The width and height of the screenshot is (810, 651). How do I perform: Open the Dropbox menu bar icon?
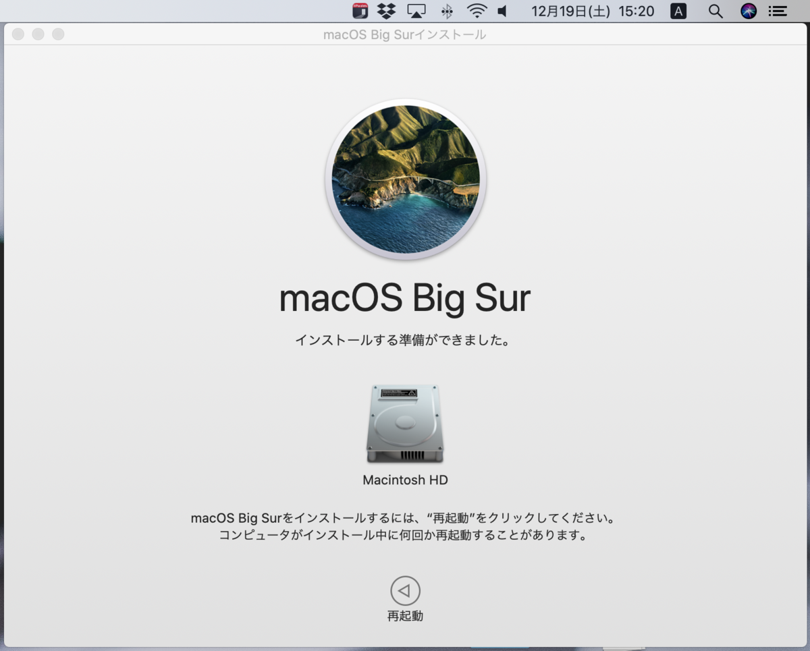pos(386,11)
